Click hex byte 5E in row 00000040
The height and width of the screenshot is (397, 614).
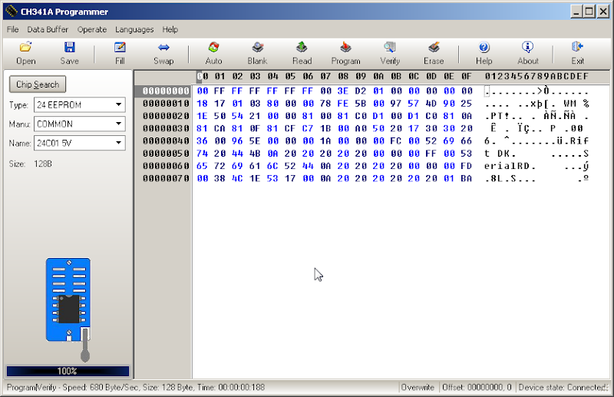pos(255,141)
